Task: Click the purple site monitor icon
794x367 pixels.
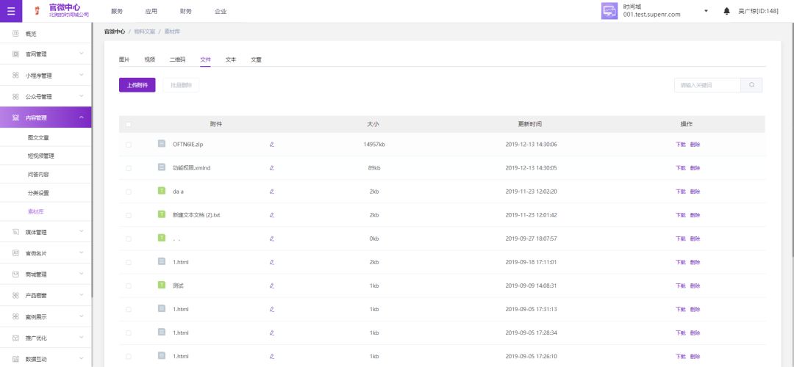Action: coord(609,11)
